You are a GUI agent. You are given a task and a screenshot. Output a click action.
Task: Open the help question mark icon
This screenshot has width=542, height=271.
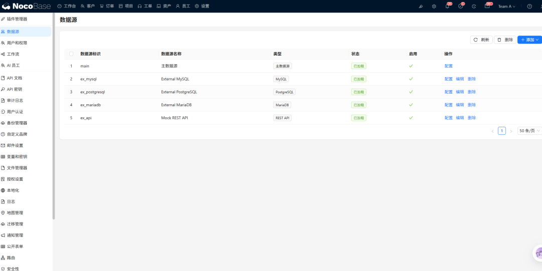[529, 6]
